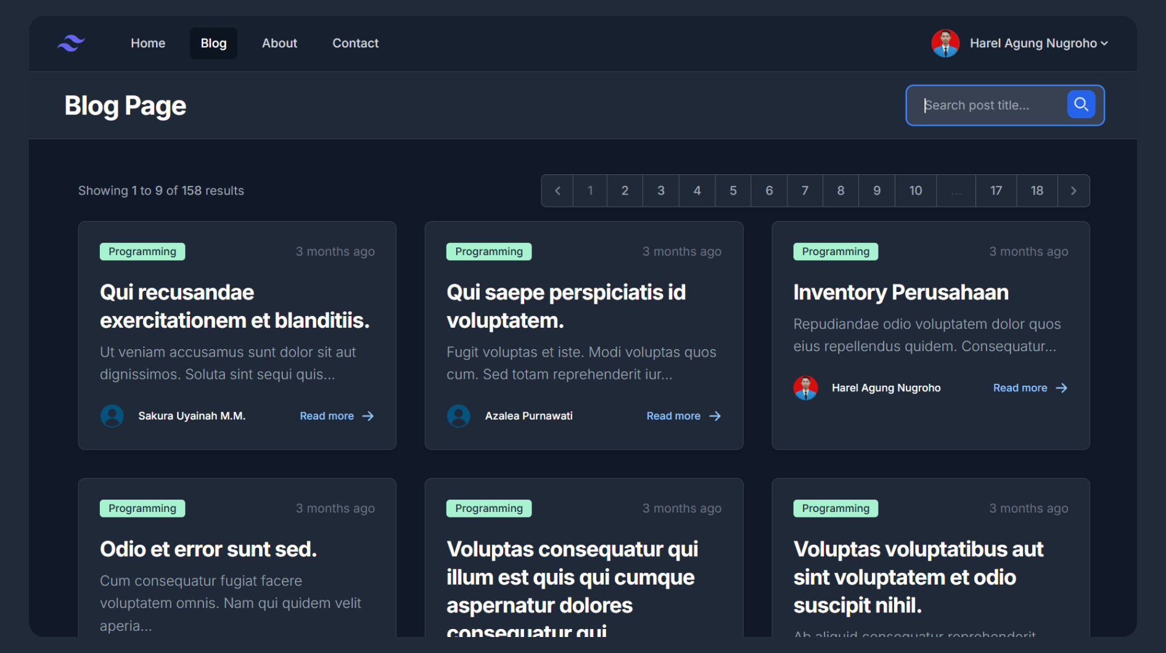The width and height of the screenshot is (1166, 653).
Task: Go to next page arrow in pagination
Action: tap(1074, 191)
